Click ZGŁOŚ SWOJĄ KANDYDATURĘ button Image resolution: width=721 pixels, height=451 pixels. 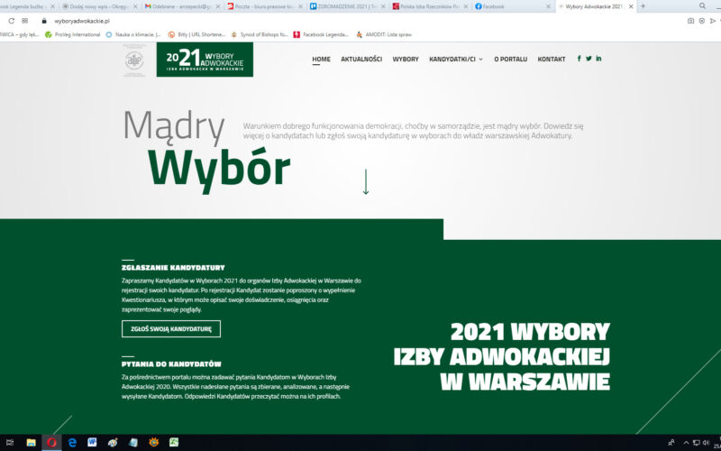(171, 329)
